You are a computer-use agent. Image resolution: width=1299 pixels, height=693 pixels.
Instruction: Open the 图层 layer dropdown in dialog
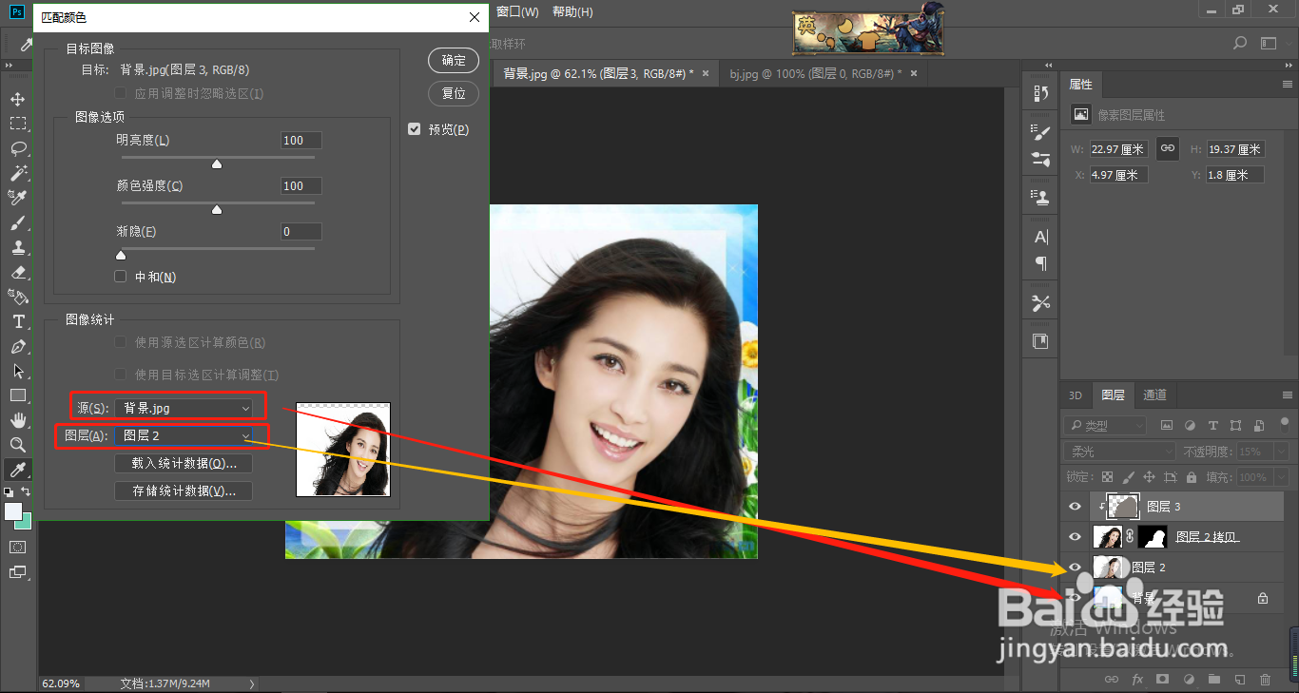tap(185, 435)
